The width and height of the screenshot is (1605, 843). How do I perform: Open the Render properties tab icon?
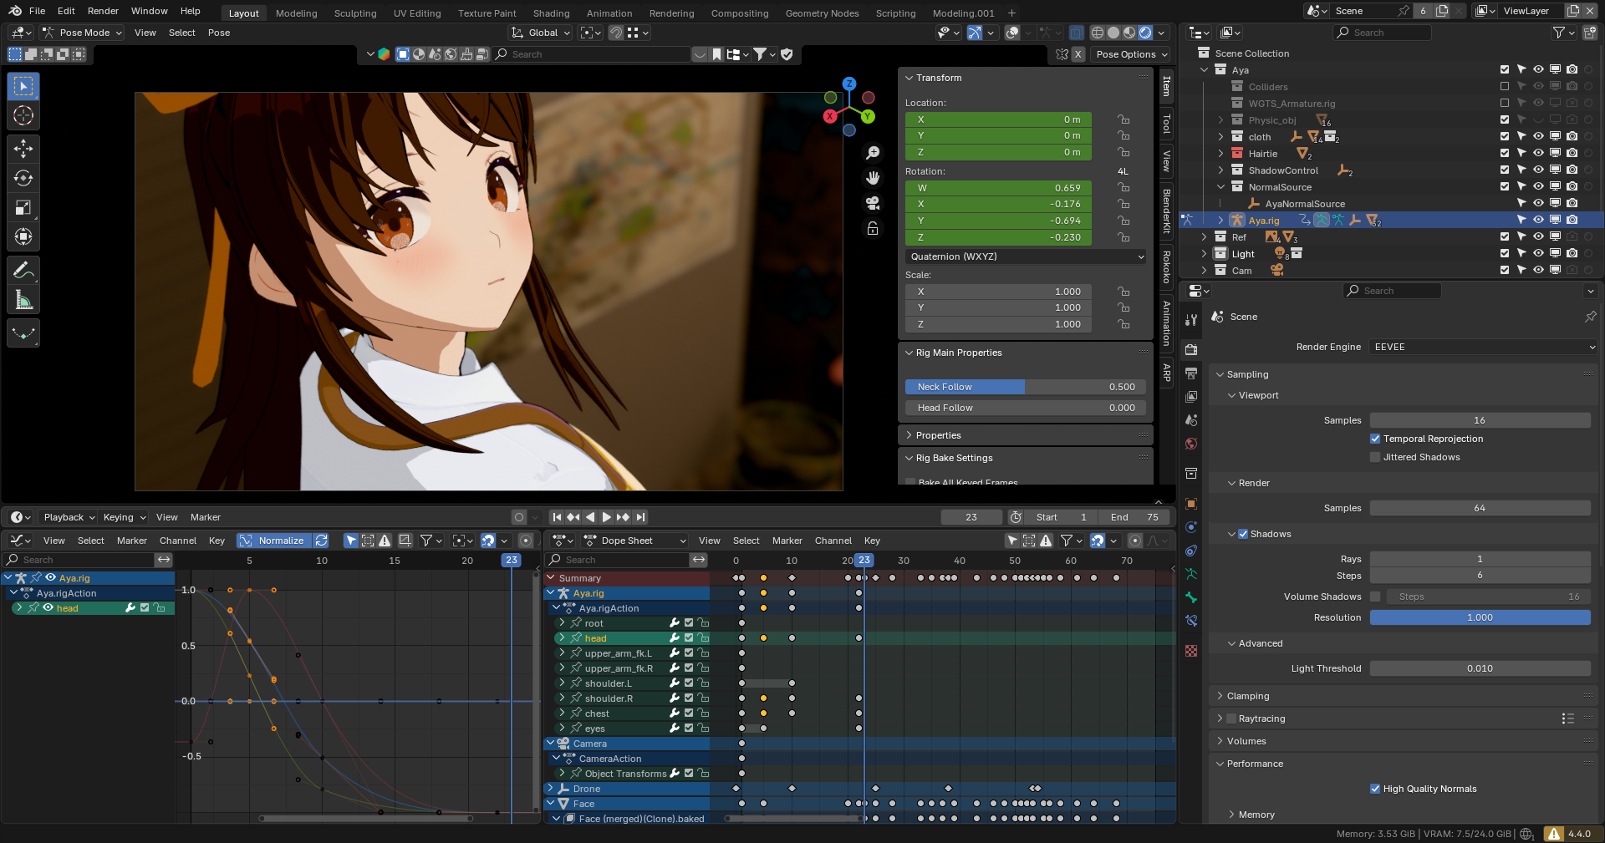[x=1191, y=349]
